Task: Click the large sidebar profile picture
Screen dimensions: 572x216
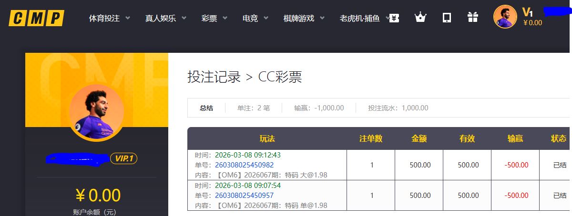Action: coord(96,112)
